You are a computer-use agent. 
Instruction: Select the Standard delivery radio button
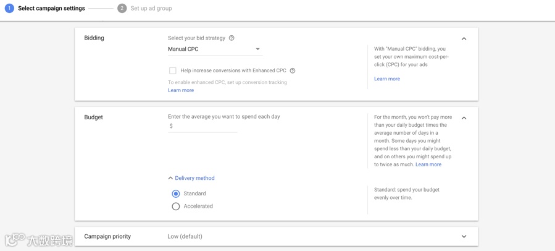(176, 194)
